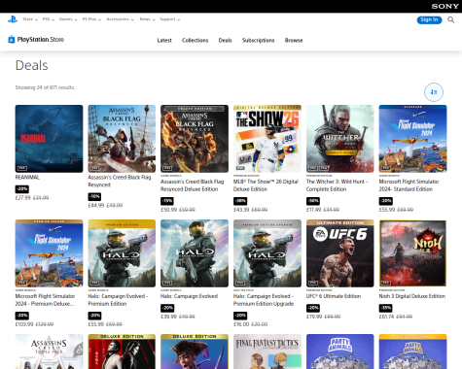Image resolution: width=462 pixels, height=369 pixels.
Task: Open Halo Campaign Evolved Premium Edition cover
Action: tap(122, 253)
